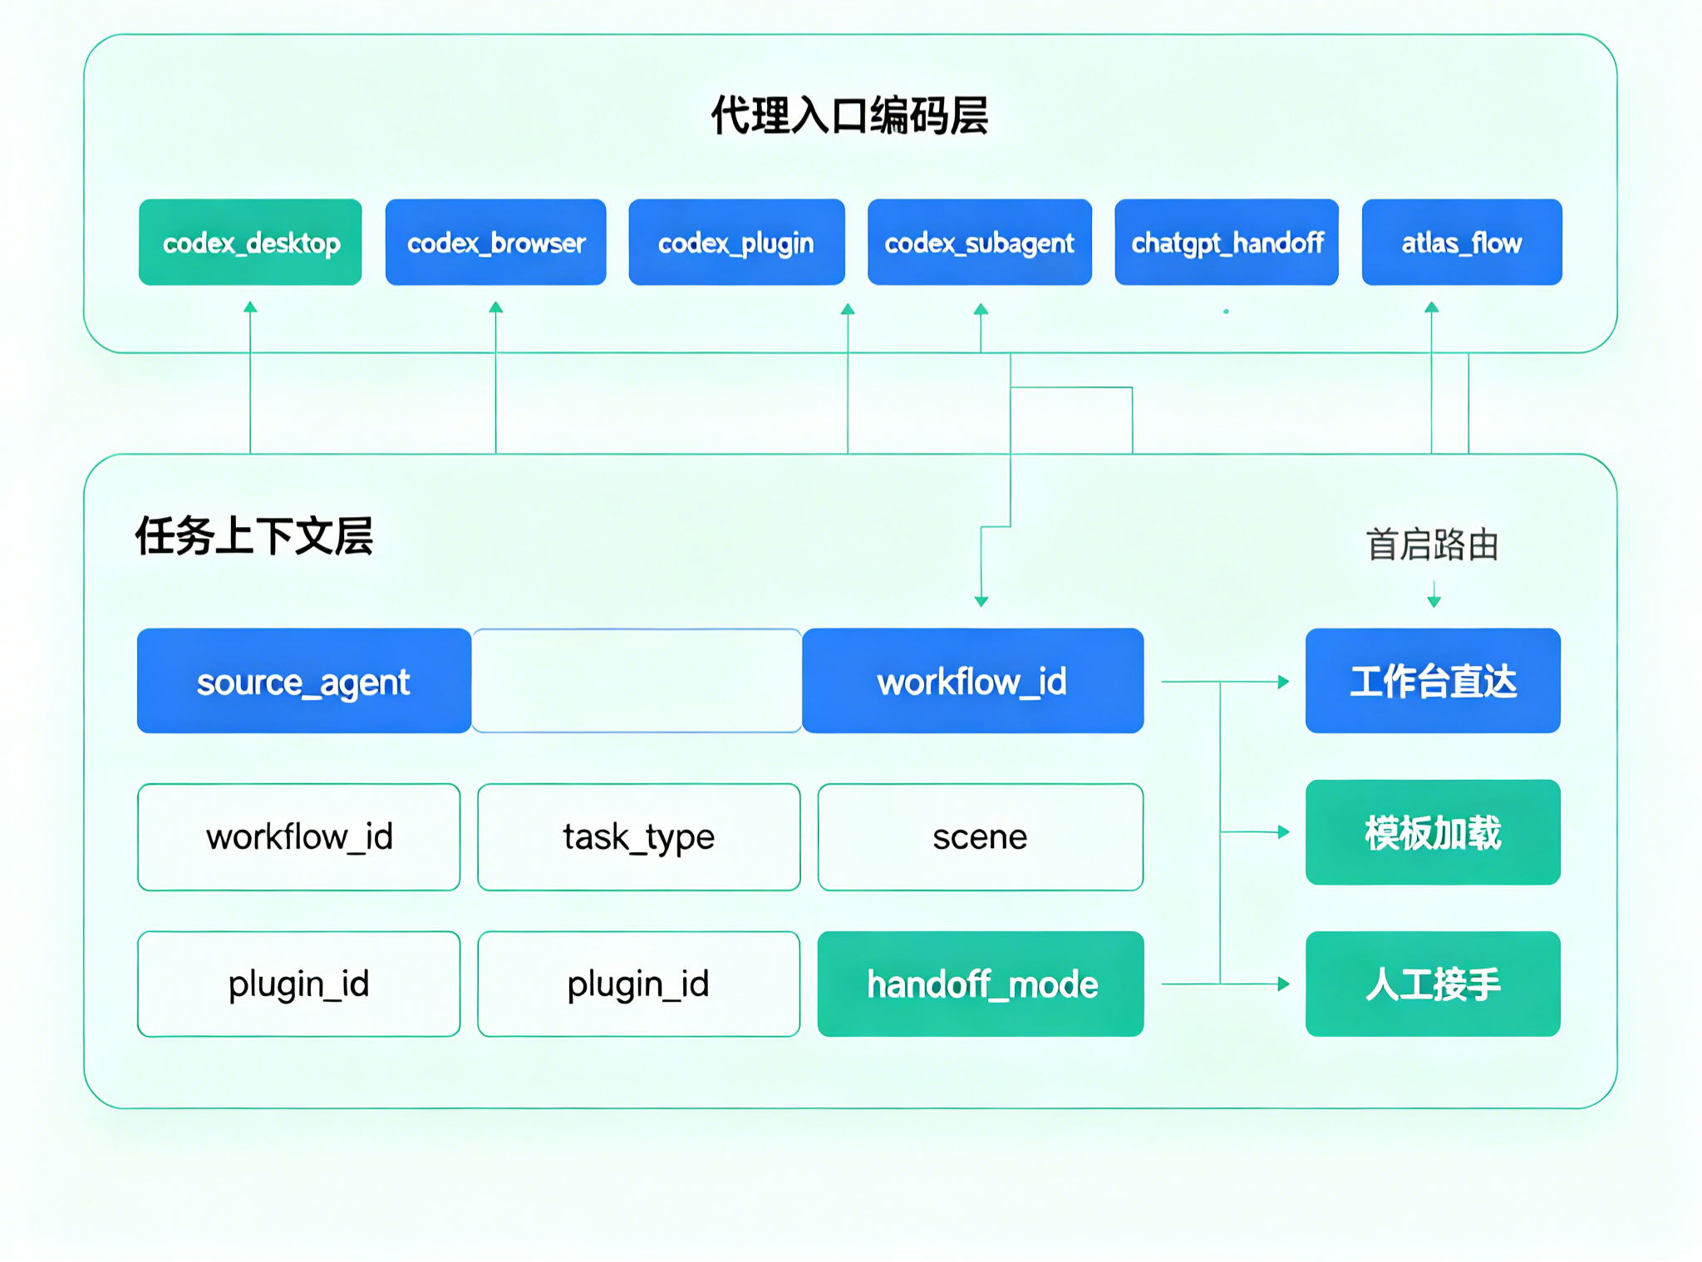Select the 模板加载 green box

coord(1432,833)
